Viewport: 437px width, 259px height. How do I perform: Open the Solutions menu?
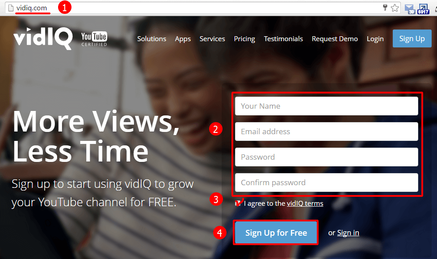pos(151,39)
